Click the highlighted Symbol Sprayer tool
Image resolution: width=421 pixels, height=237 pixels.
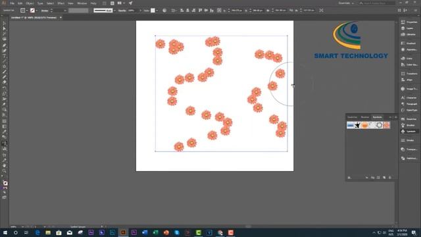point(4,144)
